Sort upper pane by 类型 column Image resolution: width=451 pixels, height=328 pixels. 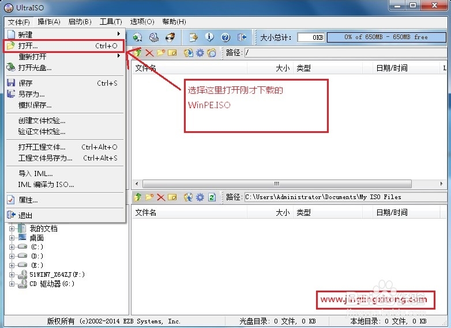(x=328, y=68)
